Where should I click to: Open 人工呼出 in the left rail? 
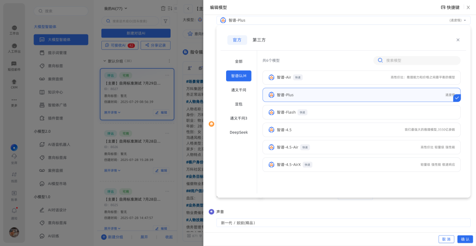coord(14,48)
